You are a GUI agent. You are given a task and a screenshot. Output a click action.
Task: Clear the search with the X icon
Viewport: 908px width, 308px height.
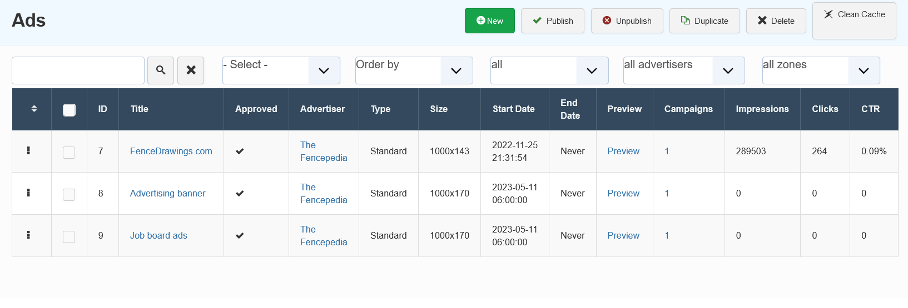point(191,70)
